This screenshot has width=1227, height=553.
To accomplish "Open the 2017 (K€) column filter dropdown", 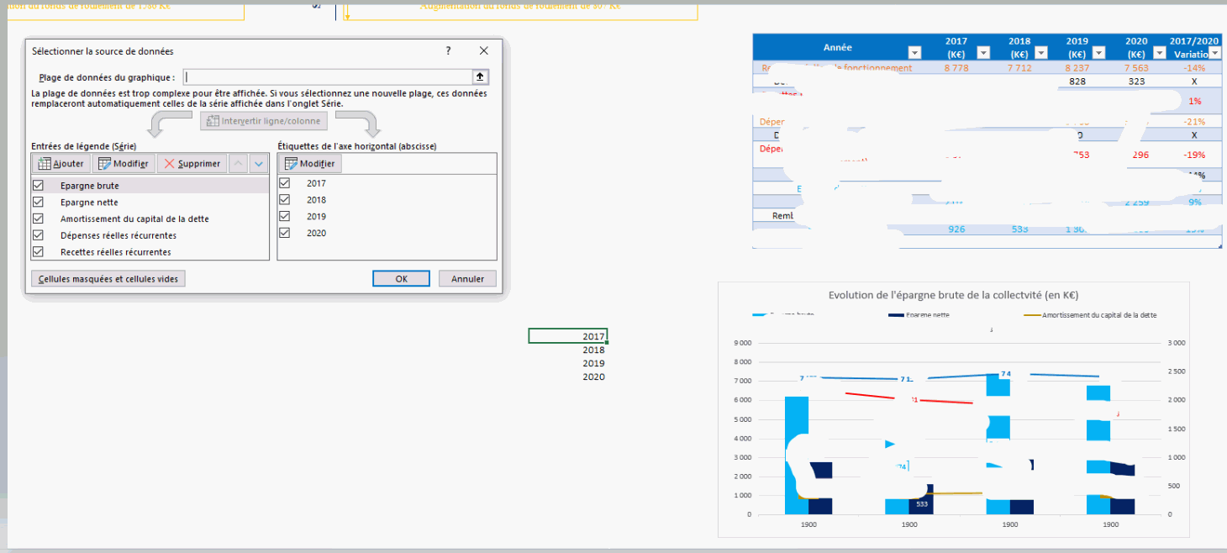I will pos(982,53).
